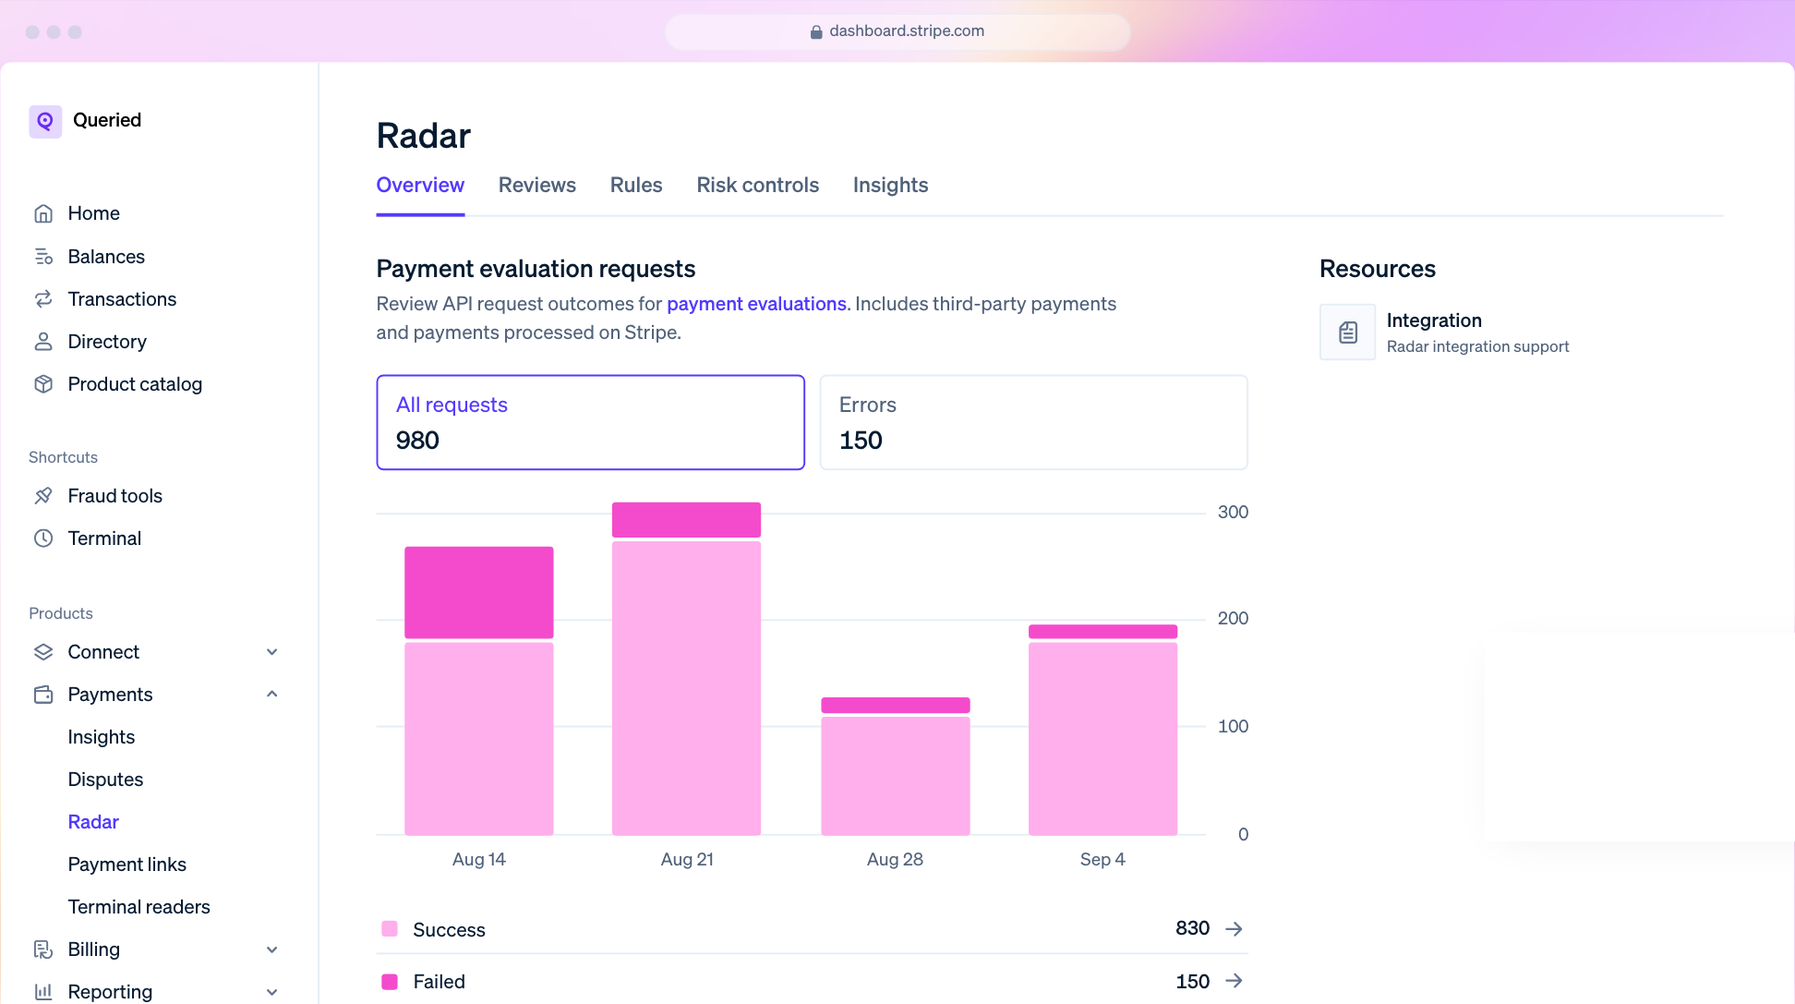1795x1004 pixels.
Task: Expand the Billing section chevron
Action: 272,950
